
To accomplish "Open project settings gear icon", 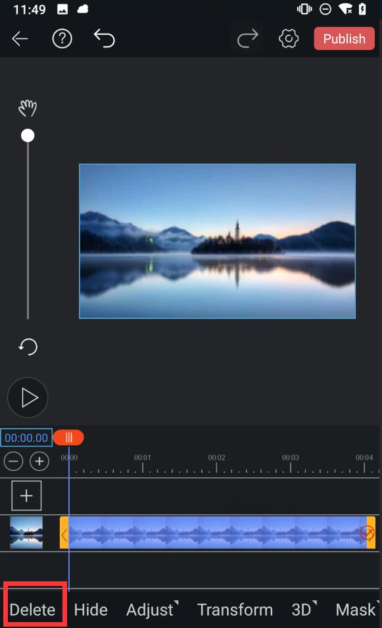I will (289, 39).
